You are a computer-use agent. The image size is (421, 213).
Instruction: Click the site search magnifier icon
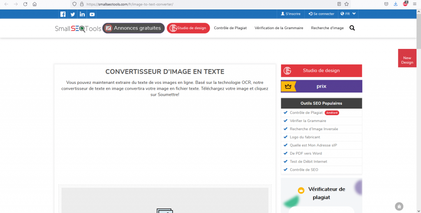[x=352, y=28]
